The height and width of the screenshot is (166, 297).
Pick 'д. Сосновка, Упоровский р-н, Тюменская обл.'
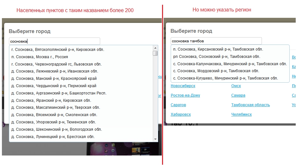tap(54, 122)
